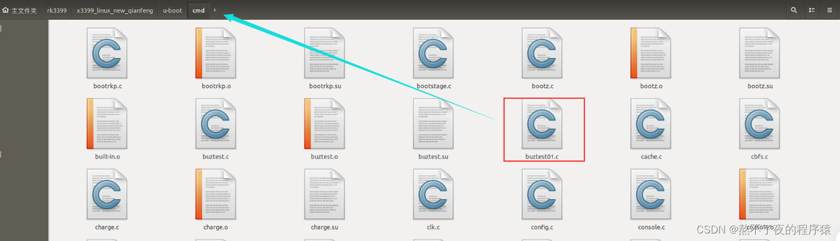Select the buztest.su file icon
840x241 pixels.
(433, 124)
